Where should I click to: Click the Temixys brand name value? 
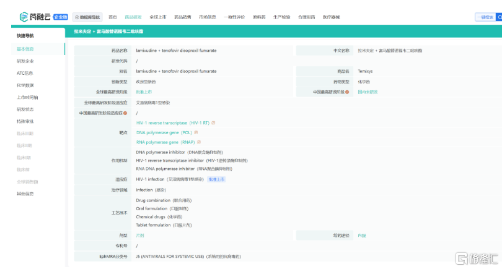point(365,71)
